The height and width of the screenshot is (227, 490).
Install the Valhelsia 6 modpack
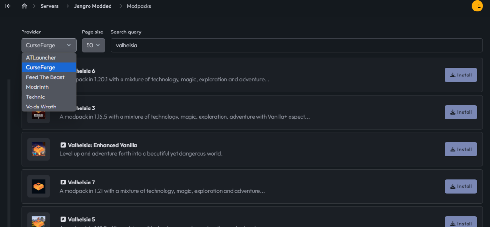[x=460, y=75]
